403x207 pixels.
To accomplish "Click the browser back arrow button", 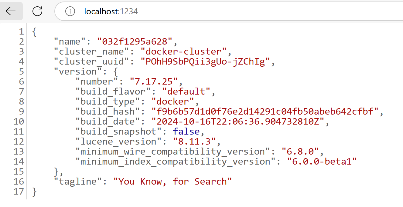I will tap(11, 12).
